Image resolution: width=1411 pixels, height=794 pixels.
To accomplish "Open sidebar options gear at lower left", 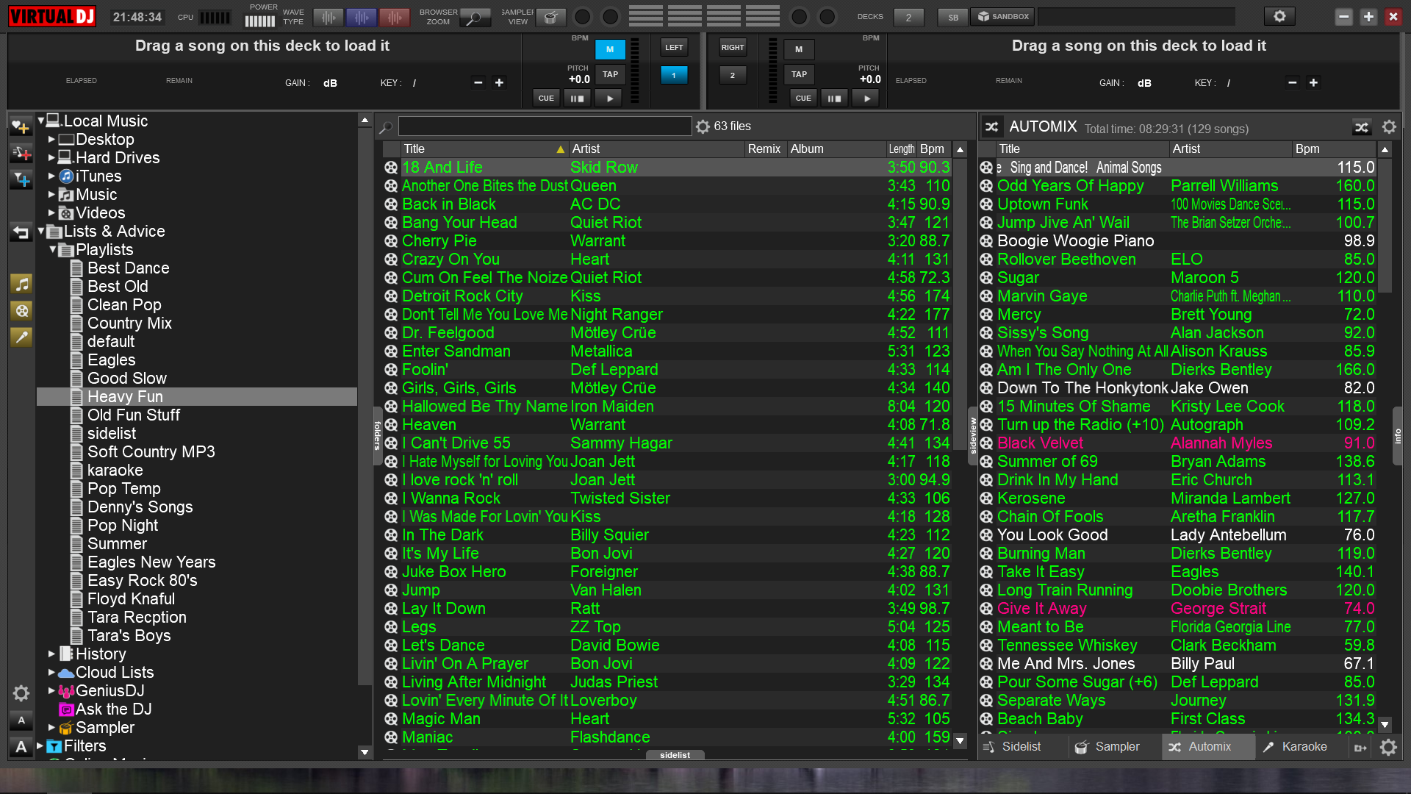I will (21, 693).
